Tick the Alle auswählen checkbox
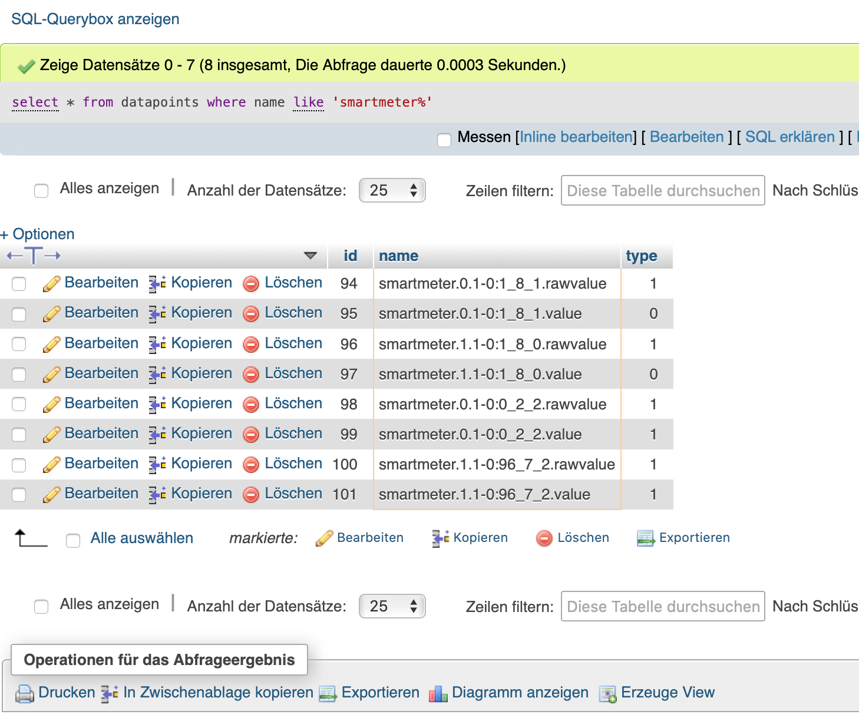Image resolution: width=859 pixels, height=721 pixels. [73, 541]
